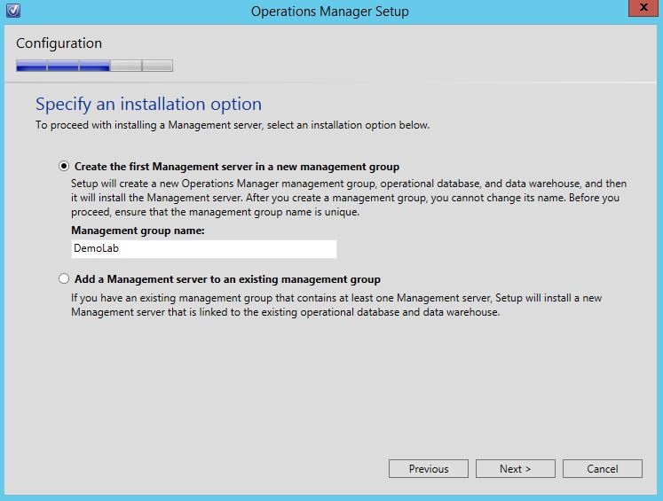Click the Operations Manager Setup title bar icon

(x=10, y=11)
